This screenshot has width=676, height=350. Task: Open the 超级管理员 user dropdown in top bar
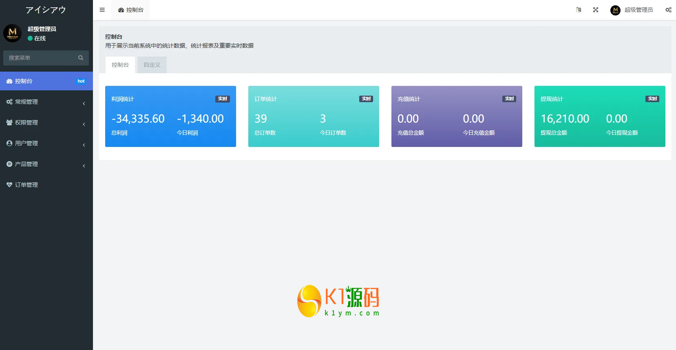tap(632, 10)
